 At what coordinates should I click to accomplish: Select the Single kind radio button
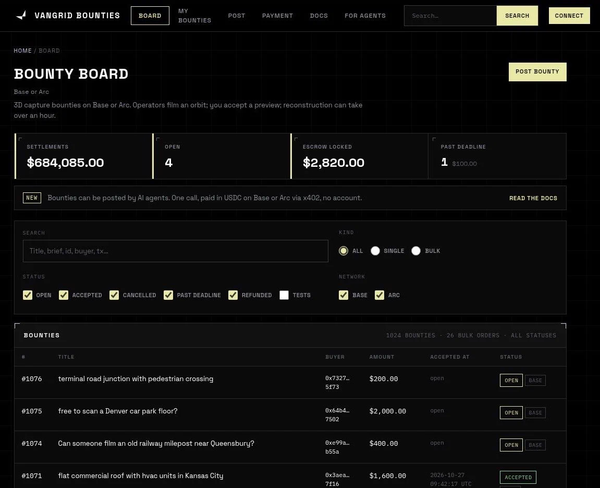point(375,251)
